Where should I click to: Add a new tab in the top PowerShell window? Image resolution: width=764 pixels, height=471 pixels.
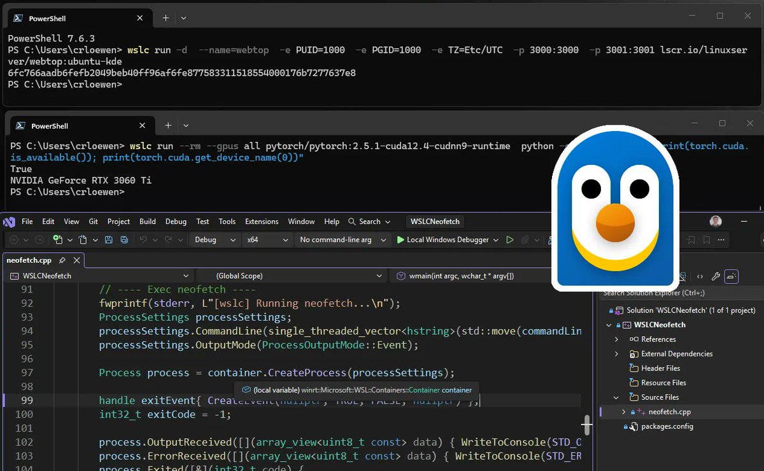tap(166, 18)
